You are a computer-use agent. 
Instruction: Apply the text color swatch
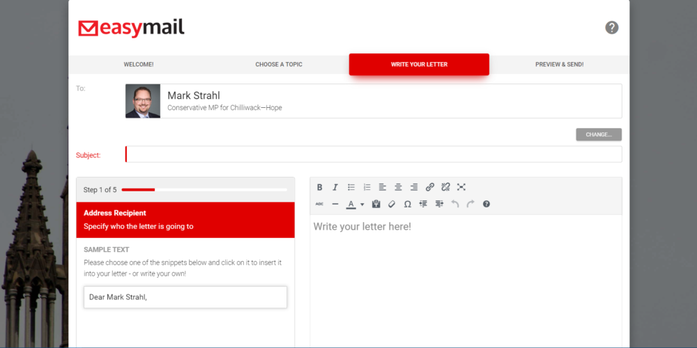351,204
